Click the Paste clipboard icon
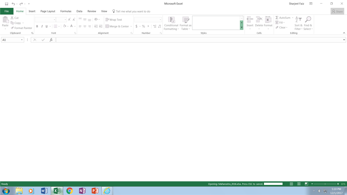This screenshot has height=195, width=347. click(x=5, y=20)
